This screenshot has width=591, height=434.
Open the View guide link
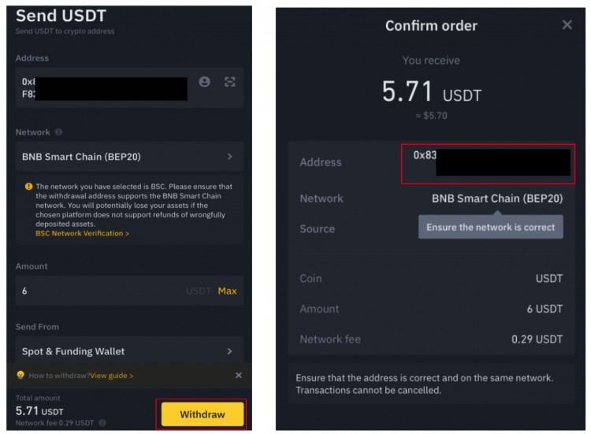point(112,376)
